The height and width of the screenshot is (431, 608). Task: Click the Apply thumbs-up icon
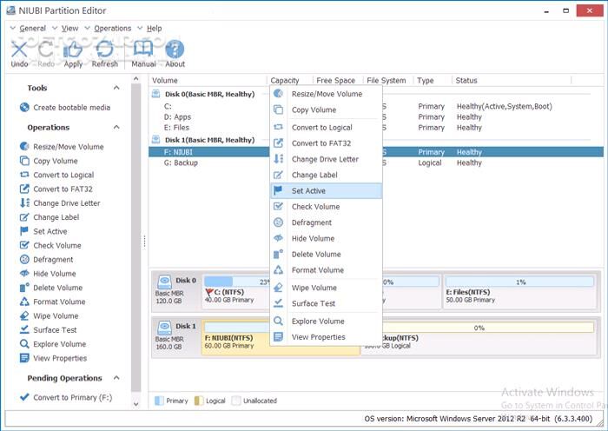[x=72, y=50]
